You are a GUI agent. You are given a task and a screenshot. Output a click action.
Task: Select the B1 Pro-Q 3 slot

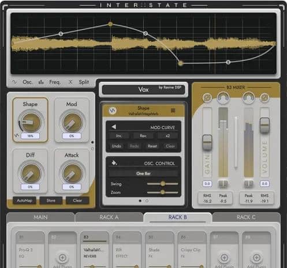coord(30,250)
